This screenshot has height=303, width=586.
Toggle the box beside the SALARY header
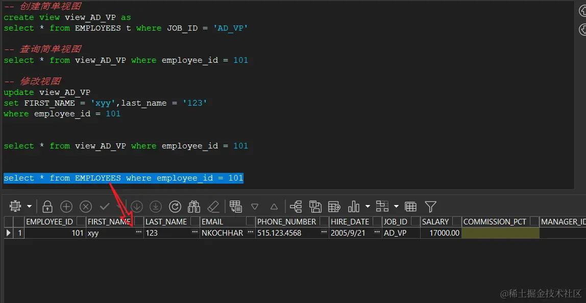(x=457, y=221)
